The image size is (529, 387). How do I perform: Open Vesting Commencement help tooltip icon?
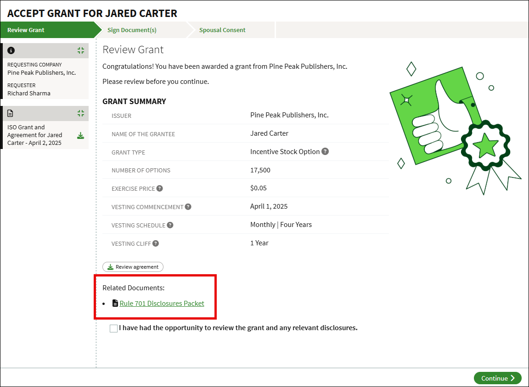[188, 207]
